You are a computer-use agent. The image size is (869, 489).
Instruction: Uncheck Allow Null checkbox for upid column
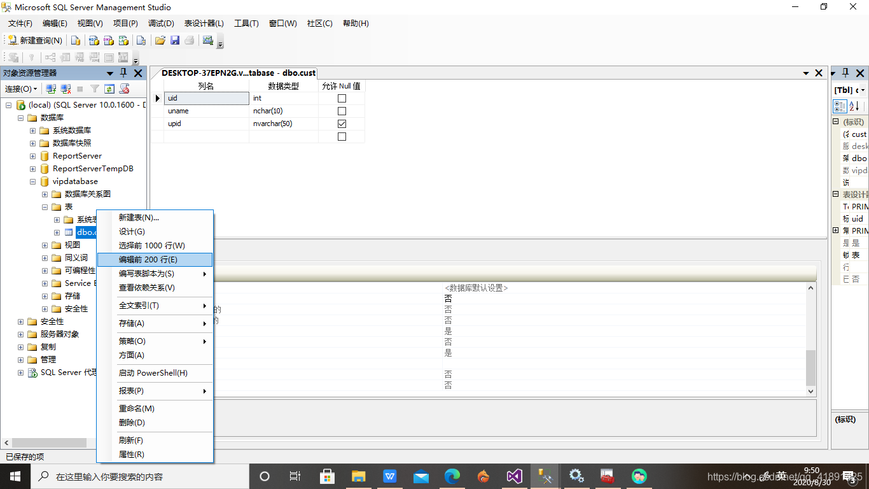click(x=342, y=124)
